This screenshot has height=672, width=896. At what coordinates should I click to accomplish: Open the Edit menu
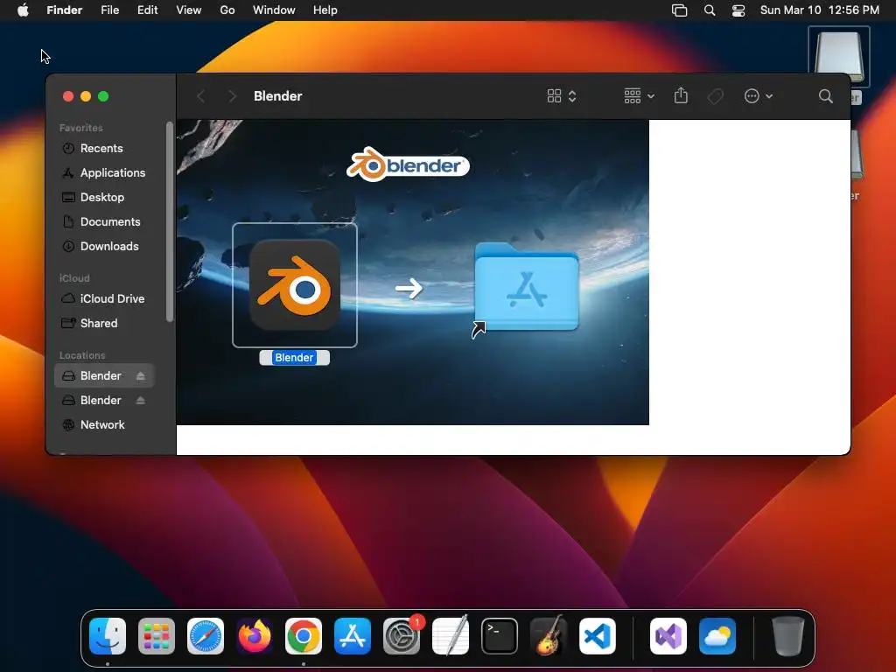click(x=147, y=10)
